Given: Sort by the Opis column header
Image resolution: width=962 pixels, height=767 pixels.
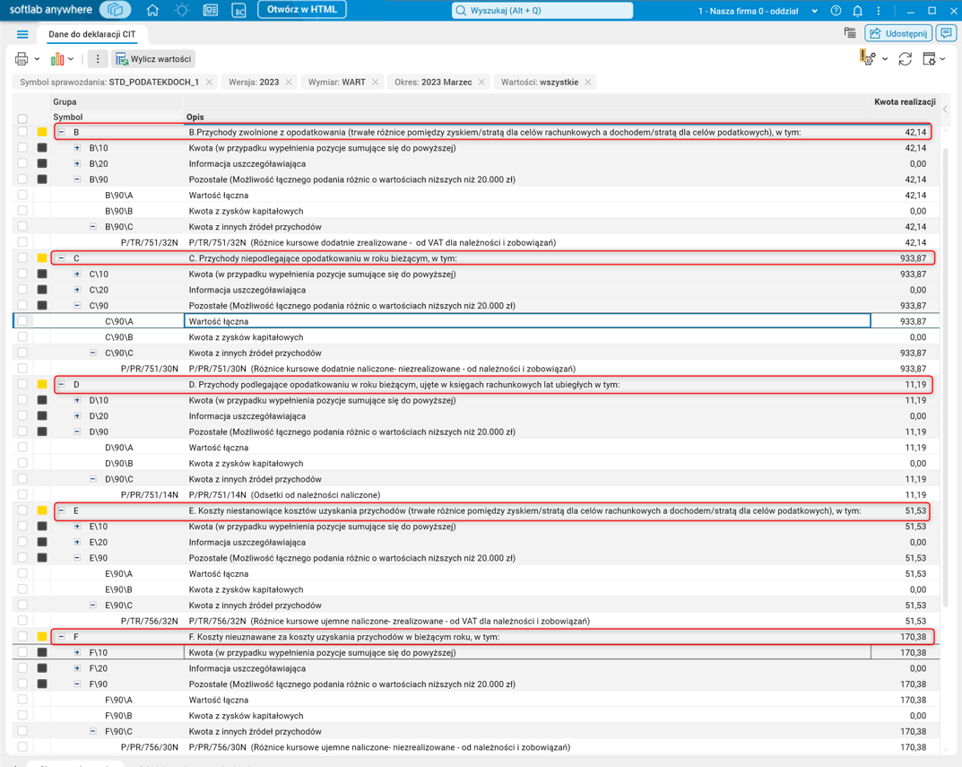Looking at the screenshot, I should 195,117.
